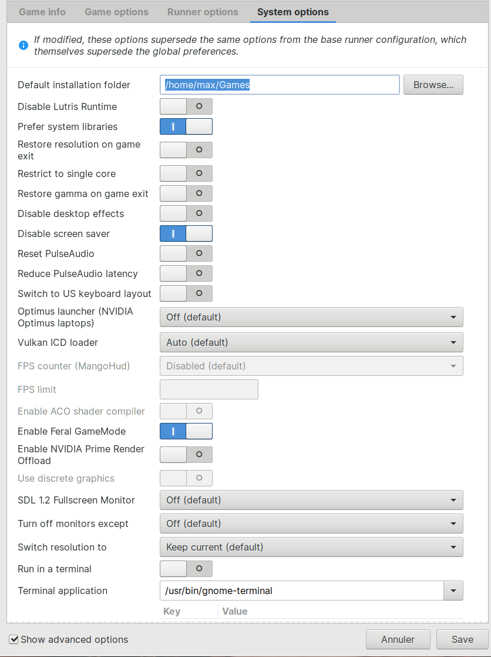The height and width of the screenshot is (657, 491).
Task: Click the Browse... button
Action: click(x=433, y=85)
